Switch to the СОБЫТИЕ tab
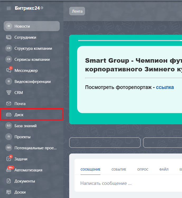182x198 pixels. [119, 170]
